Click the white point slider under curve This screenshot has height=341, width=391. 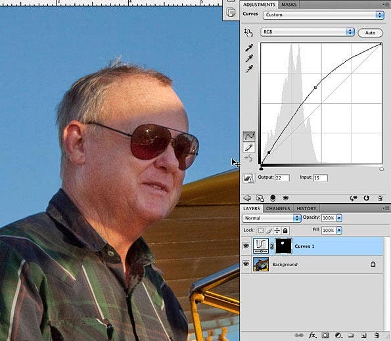(x=381, y=169)
